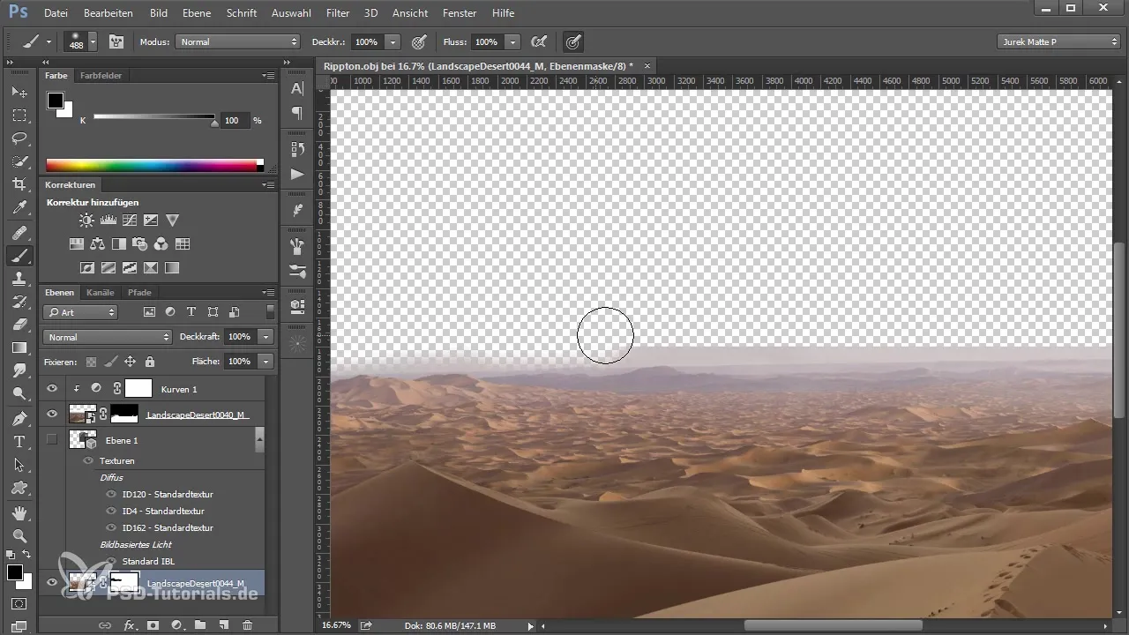Edit the K value field
Screen dimensions: 1129x635
[x=234, y=120]
